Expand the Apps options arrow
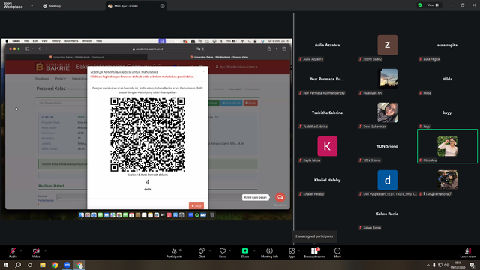The image size is (480, 270). pyautogui.click(x=298, y=250)
